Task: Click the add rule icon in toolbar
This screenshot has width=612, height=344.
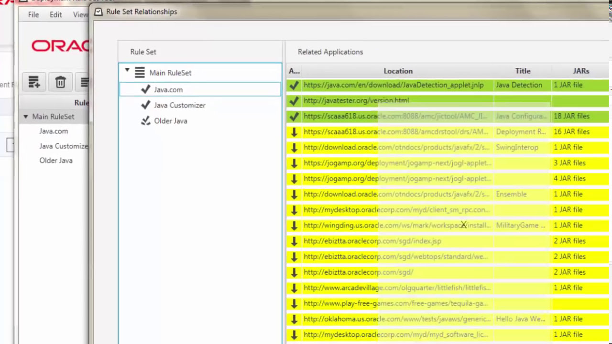Action: pyautogui.click(x=33, y=82)
